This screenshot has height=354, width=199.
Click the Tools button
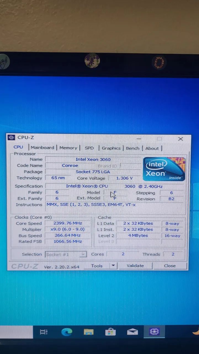coord(97,266)
